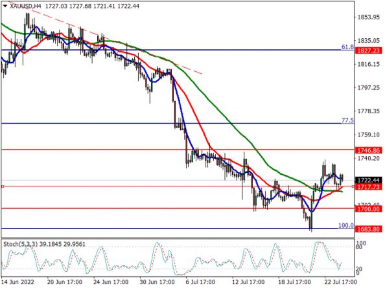Select the 1746.86 red price label
This screenshot has width=385, height=288.
pos(369,150)
